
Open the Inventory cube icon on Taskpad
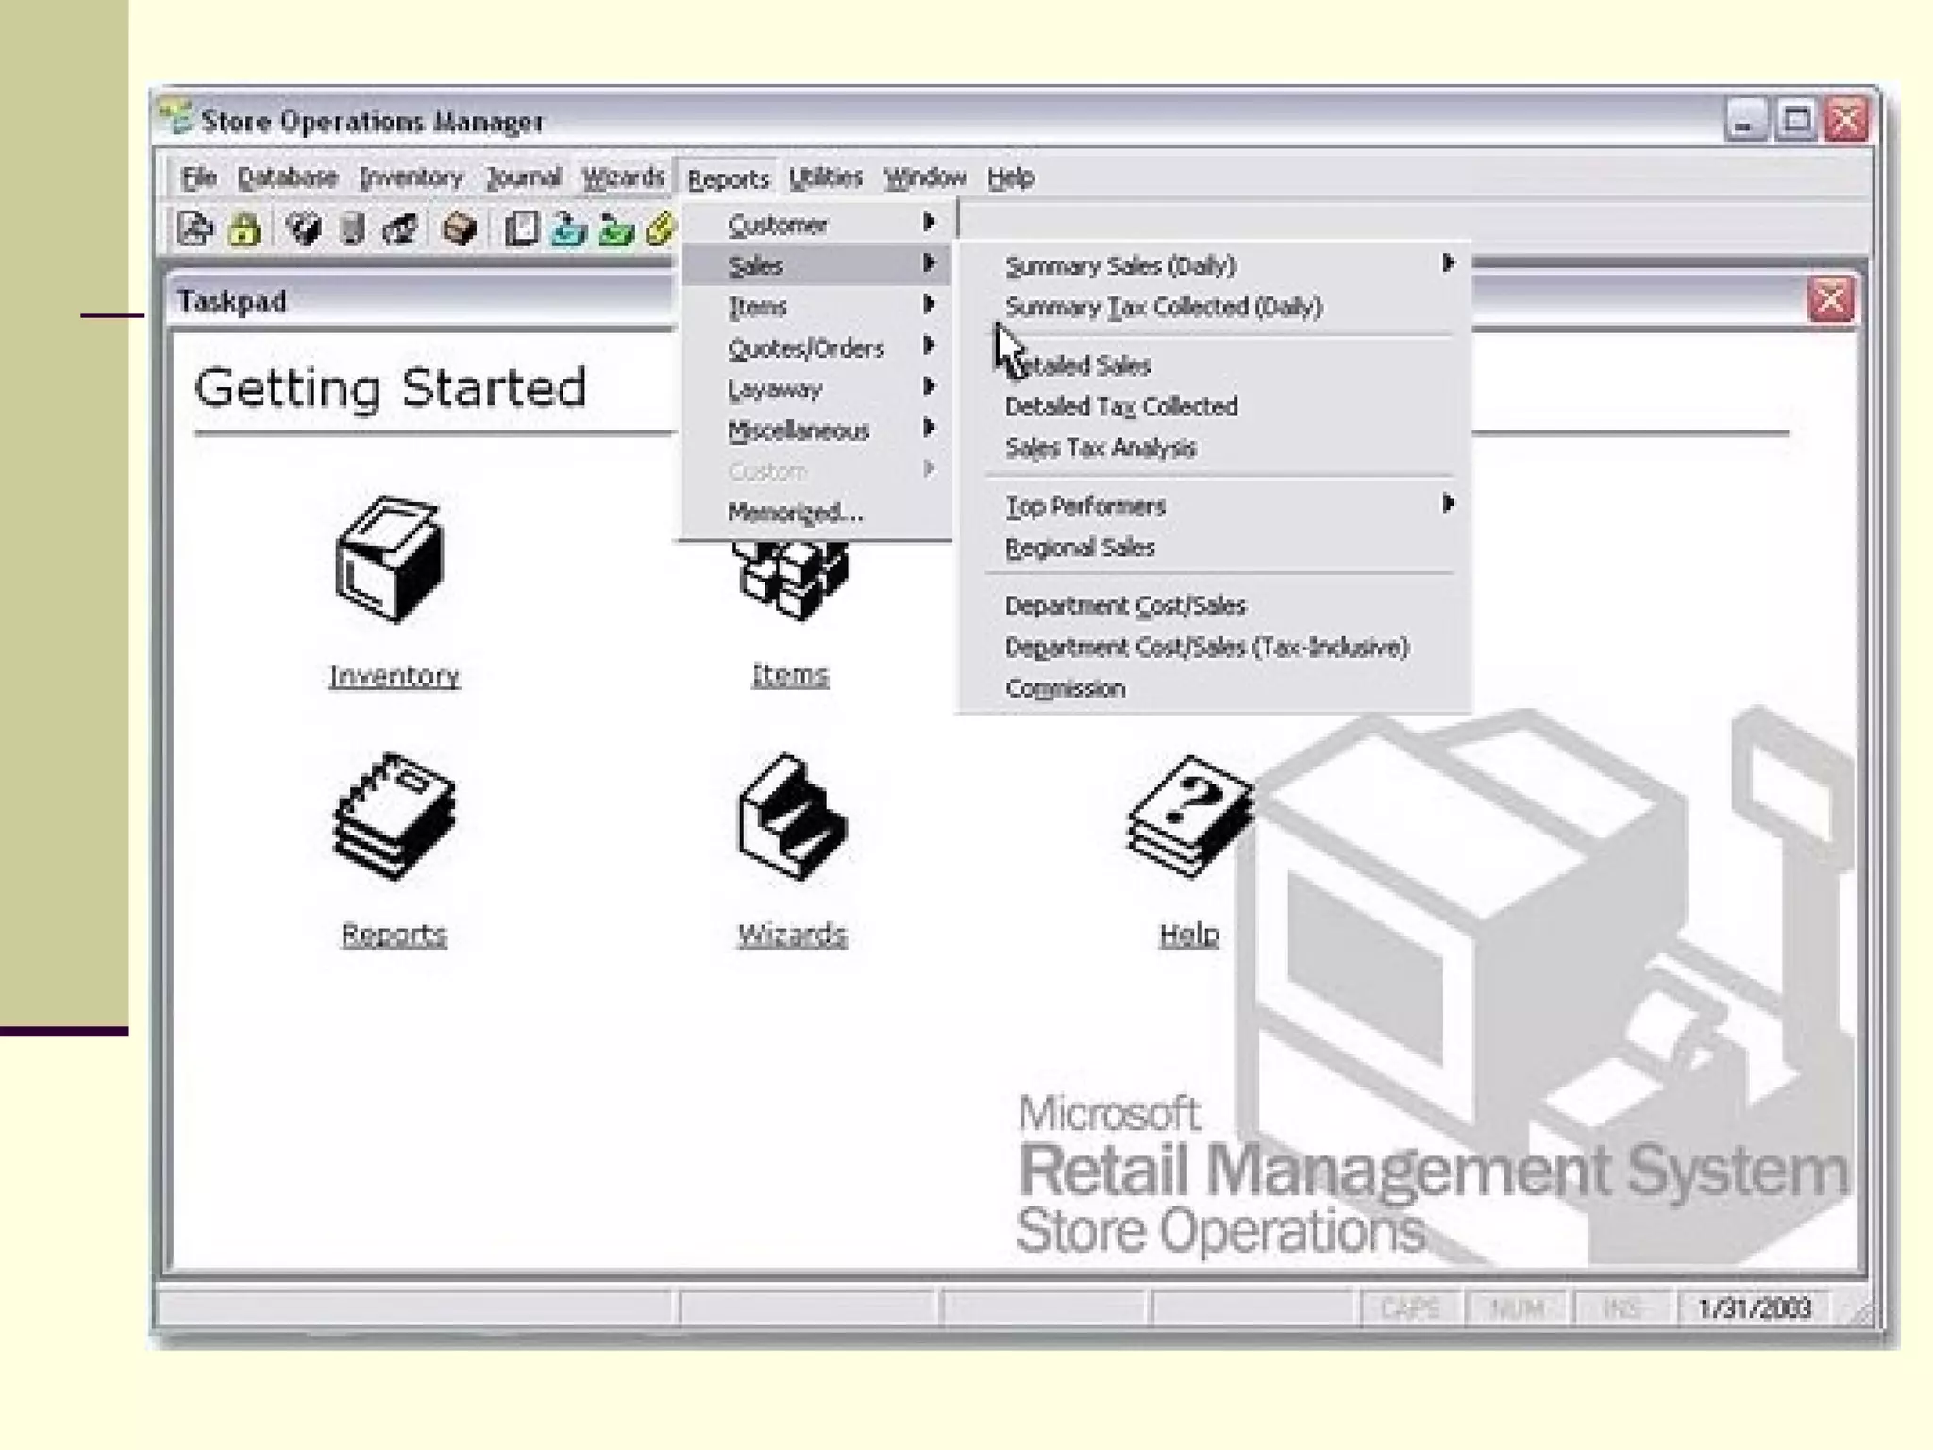391,559
